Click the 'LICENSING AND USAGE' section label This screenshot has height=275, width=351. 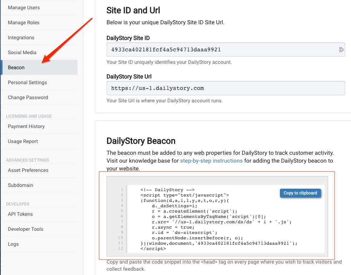coord(29,116)
